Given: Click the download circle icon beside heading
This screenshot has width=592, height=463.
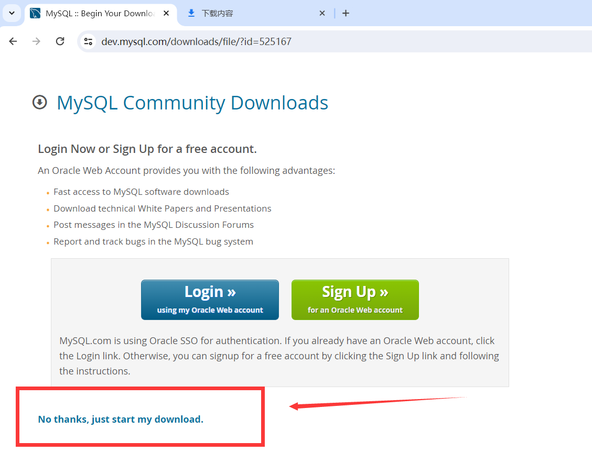Looking at the screenshot, I should pos(40,102).
